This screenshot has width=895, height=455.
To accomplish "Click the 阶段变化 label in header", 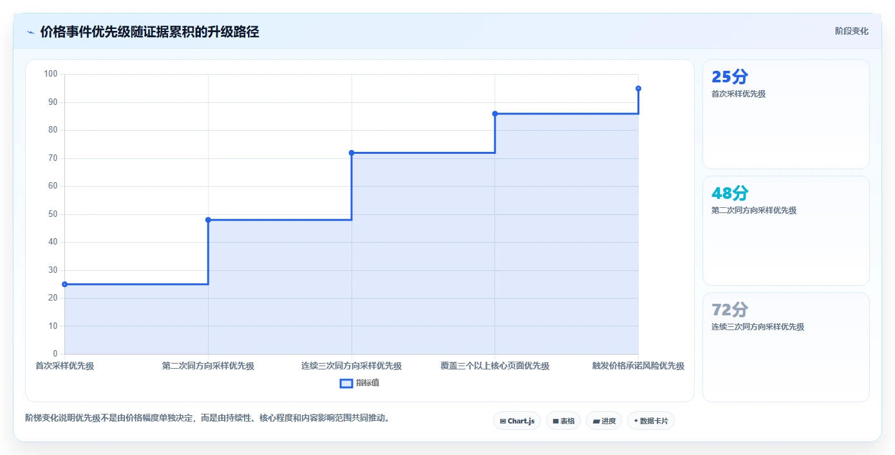I will point(852,31).
